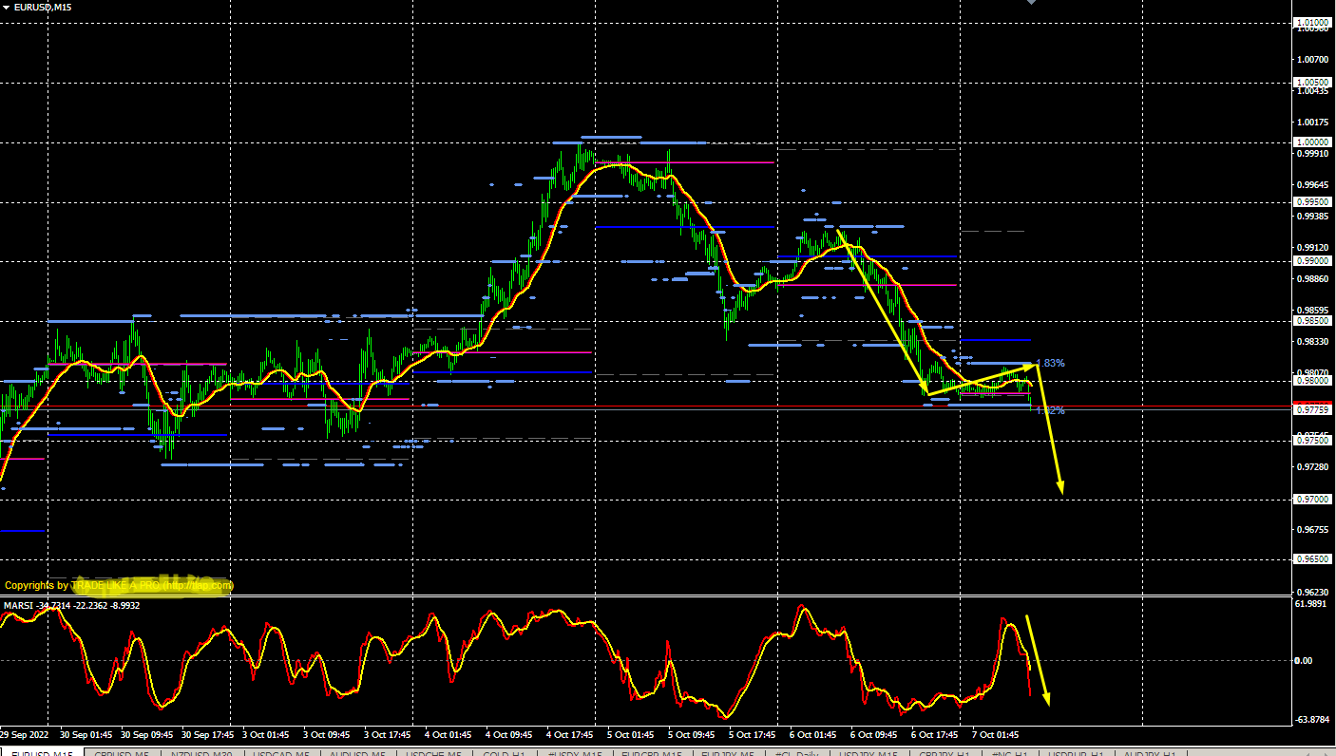Click the EURUSD,M15 chart title text
Image resolution: width=1336 pixels, height=756 pixels.
43,7
